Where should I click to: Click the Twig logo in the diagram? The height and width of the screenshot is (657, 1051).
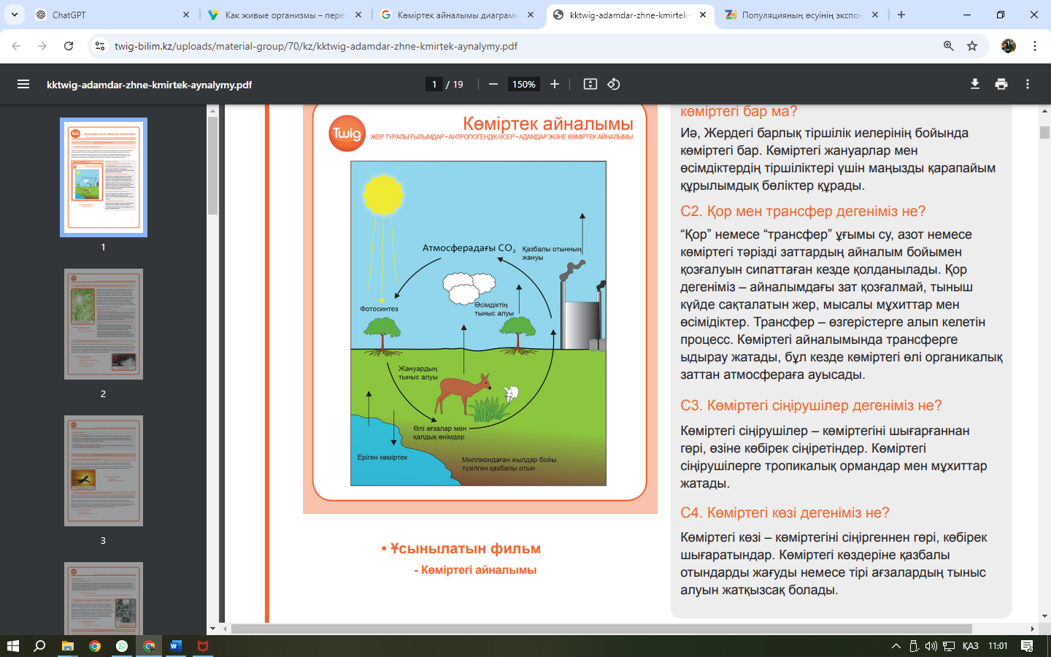point(347,134)
